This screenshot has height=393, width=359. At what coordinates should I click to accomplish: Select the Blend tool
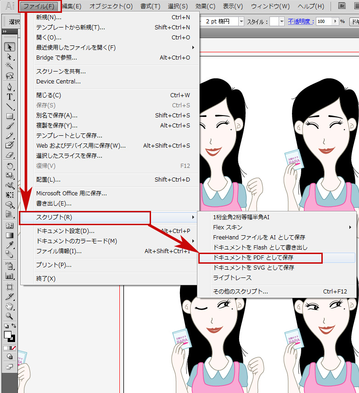[x=10, y=255]
